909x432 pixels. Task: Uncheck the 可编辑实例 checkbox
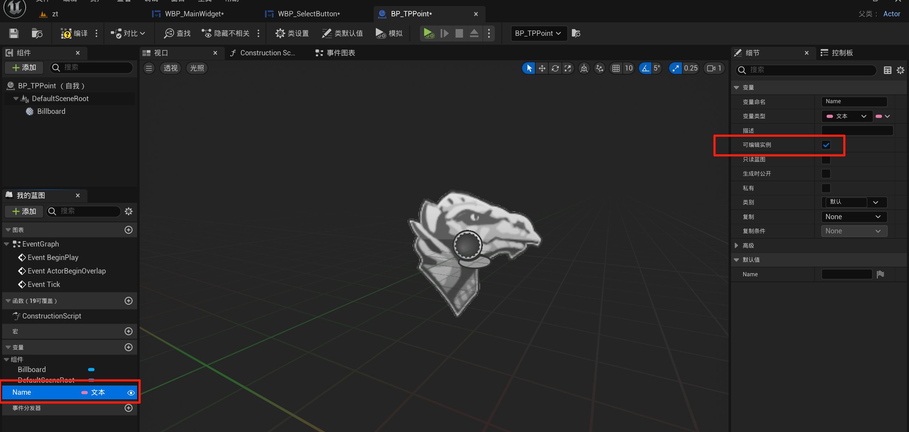point(826,145)
